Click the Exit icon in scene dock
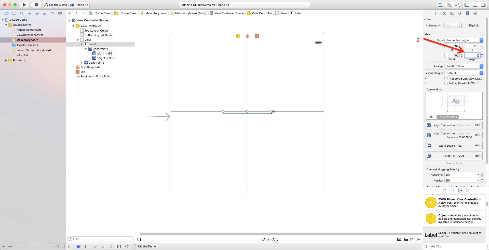Screen dimensions: 489x250 (x=257, y=36)
